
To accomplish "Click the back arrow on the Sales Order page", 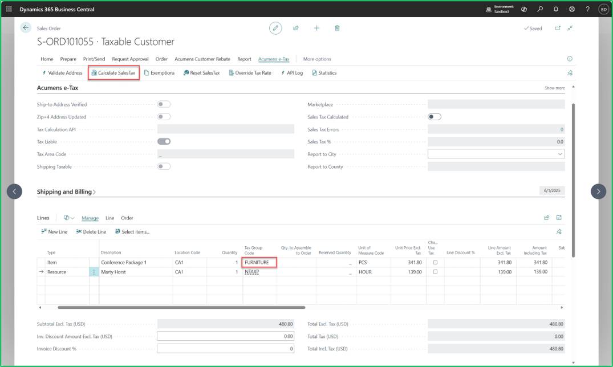I will pyautogui.click(x=26, y=27).
